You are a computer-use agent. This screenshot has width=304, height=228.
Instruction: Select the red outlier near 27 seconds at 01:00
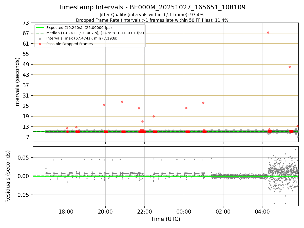pos(203,103)
